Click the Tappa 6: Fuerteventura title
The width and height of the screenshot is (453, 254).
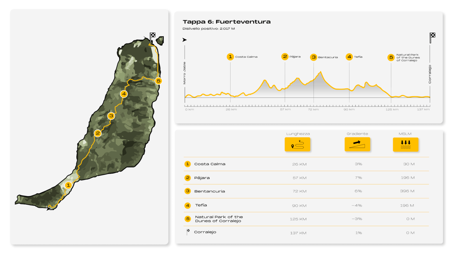click(226, 22)
